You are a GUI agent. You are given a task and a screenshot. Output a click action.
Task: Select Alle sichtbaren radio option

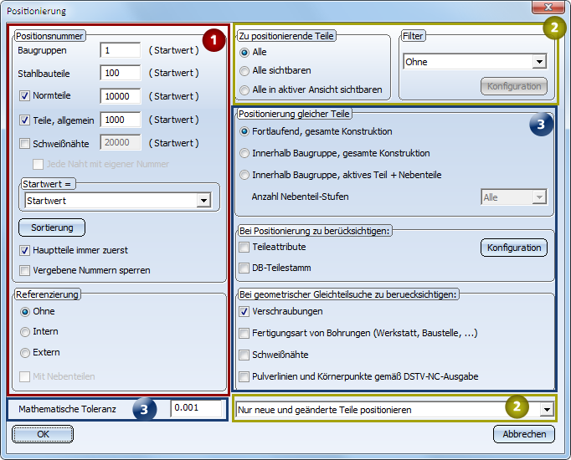pos(244,70)
